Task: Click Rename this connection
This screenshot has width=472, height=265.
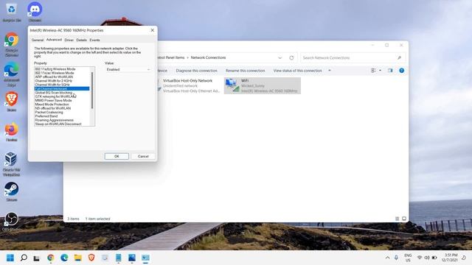Action: (x=246, y=71)
